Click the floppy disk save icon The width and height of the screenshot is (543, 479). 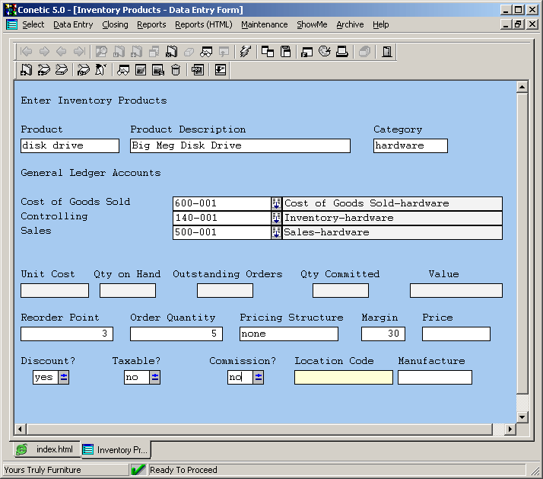pos(286,52)
